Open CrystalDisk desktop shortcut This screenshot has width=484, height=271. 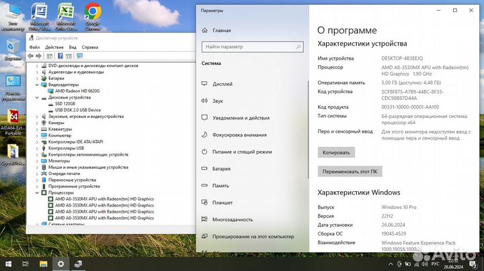pyautogui.click(x=13, y=154)
